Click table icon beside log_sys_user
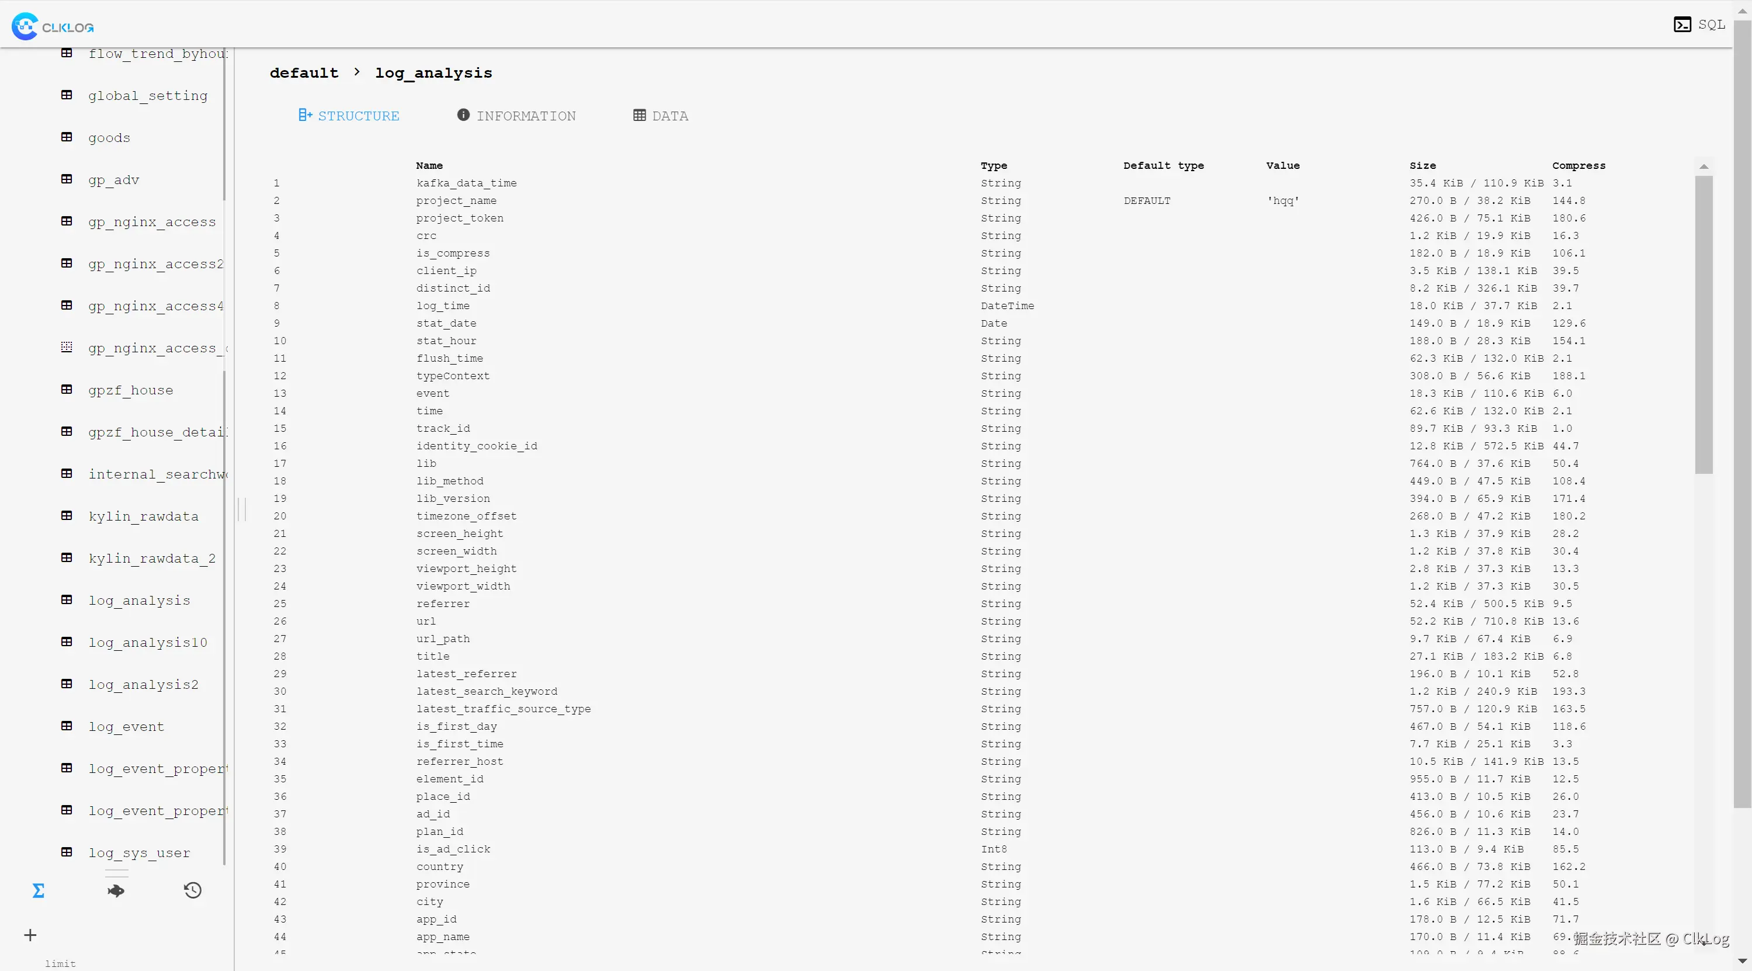 tap(67, 852)
